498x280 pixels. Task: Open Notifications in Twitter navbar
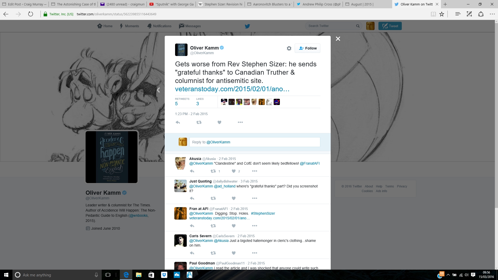[159, 26]
